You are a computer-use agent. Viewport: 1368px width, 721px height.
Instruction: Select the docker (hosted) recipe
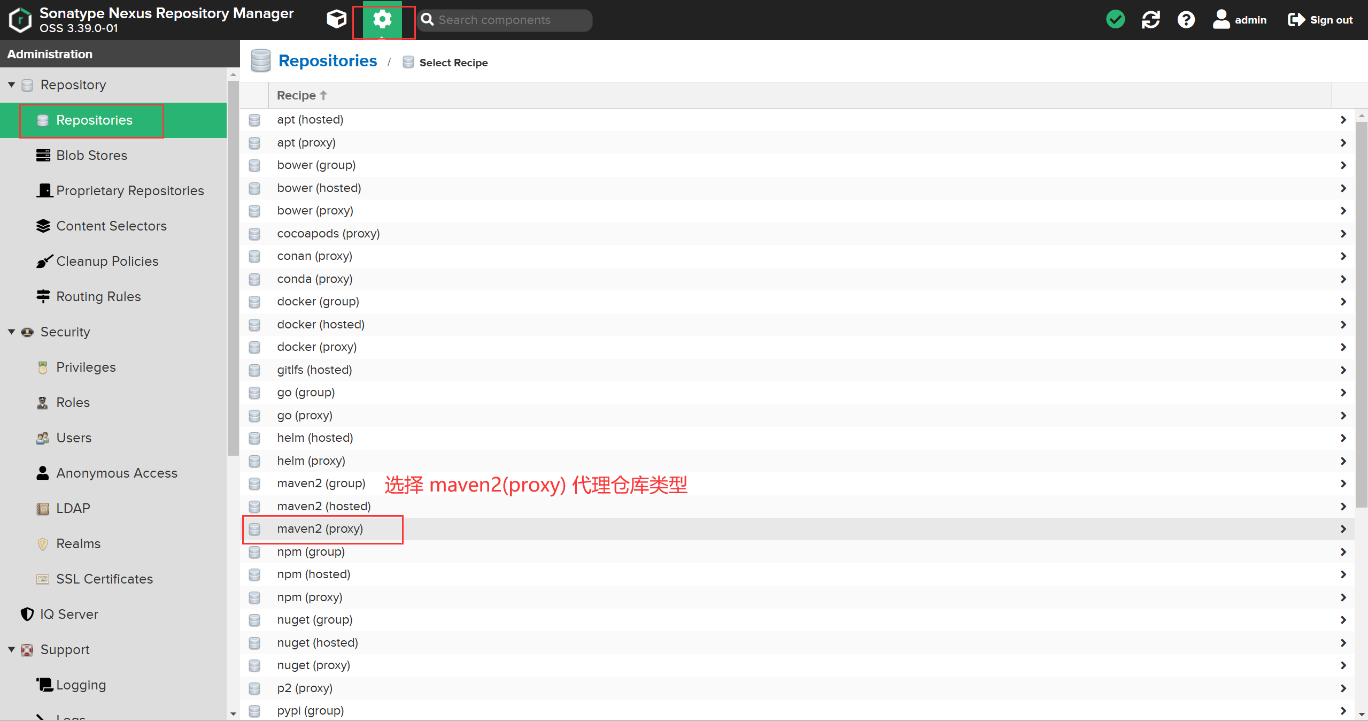pyautogui.click(x=321, y=324)
